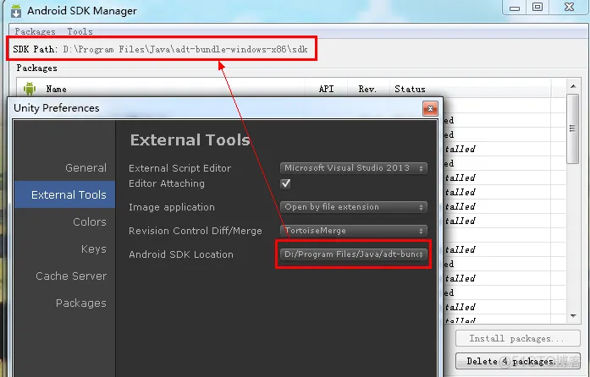Open the Cache Server preferences tab
The width and height of the screenshot is (590, 377).
pyautogui.click(x=71, y=276)
